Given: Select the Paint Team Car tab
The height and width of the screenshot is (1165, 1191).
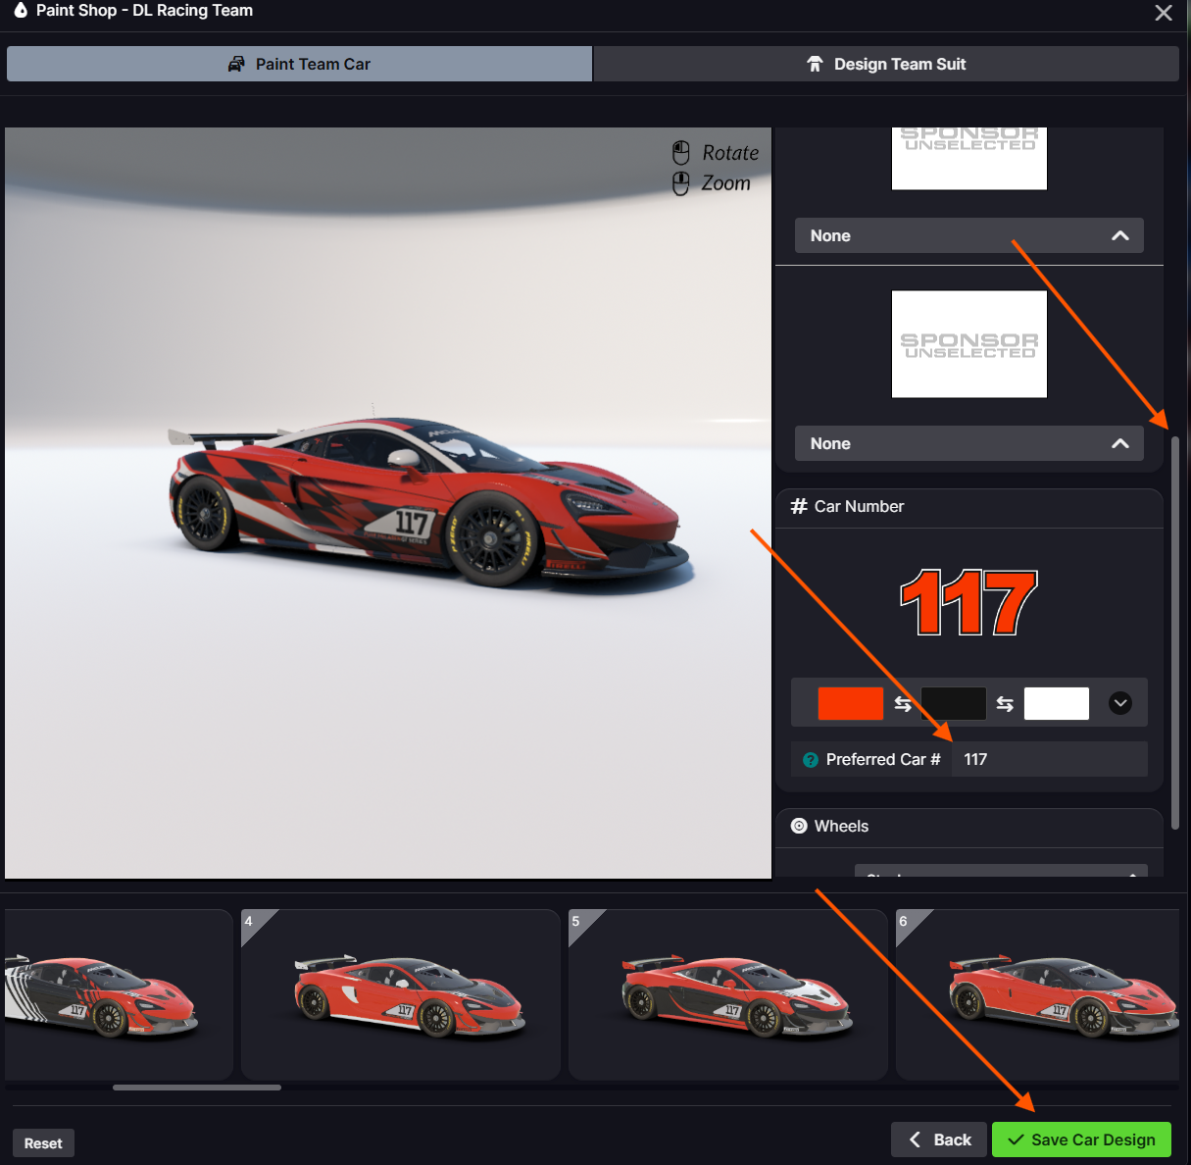Looking at the screenshot, I should point(299,65).
